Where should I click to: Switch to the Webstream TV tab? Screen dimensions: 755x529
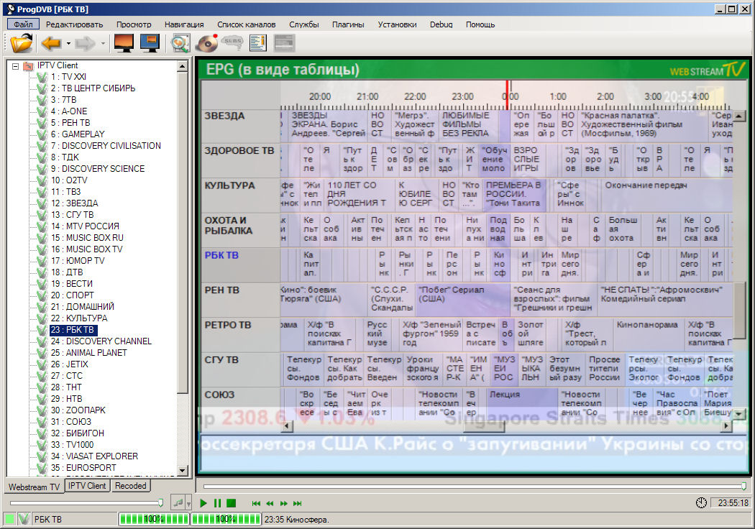point(35,487)
